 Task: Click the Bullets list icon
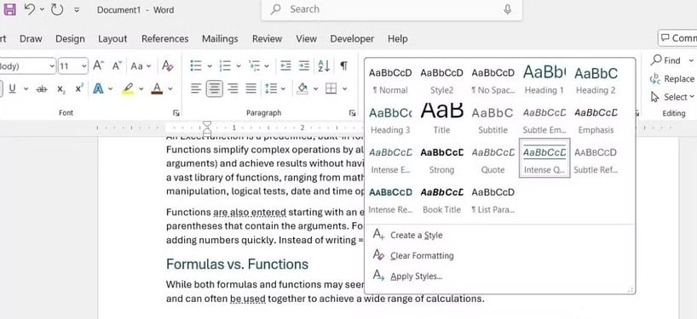(196, 66)
